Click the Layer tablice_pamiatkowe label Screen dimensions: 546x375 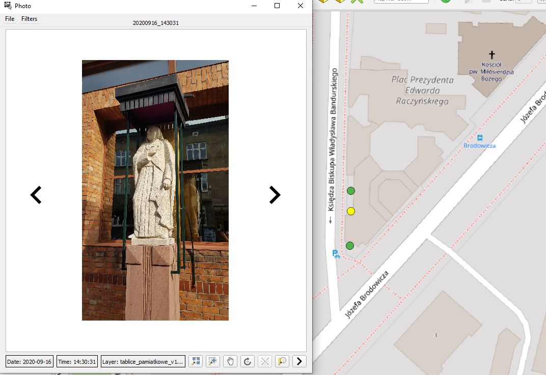(143, 362)
